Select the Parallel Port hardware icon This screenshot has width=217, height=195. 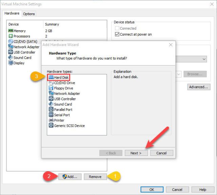point(51,109)
